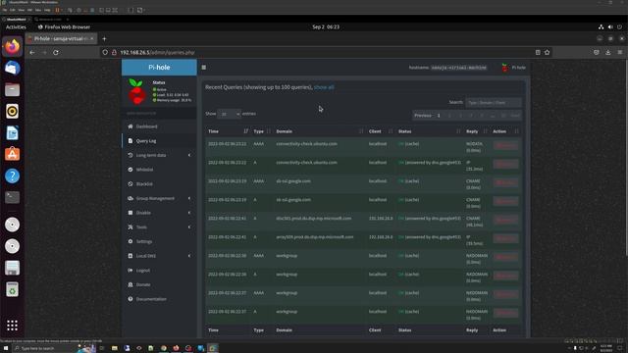Open Firefox downloads icon
This screenshot has width=628, height=353.
click(x=608, y=52)
